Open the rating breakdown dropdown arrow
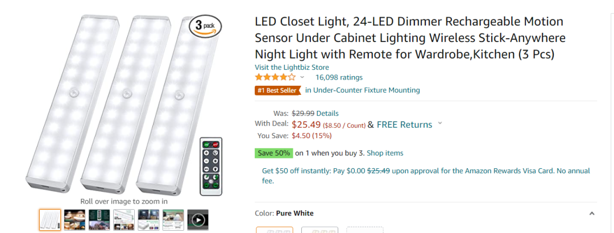The height and width of the screenshot is (233, 614). [302, 77]
